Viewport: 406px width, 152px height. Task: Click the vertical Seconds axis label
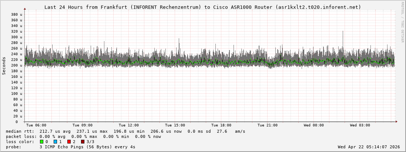point(4,66)
